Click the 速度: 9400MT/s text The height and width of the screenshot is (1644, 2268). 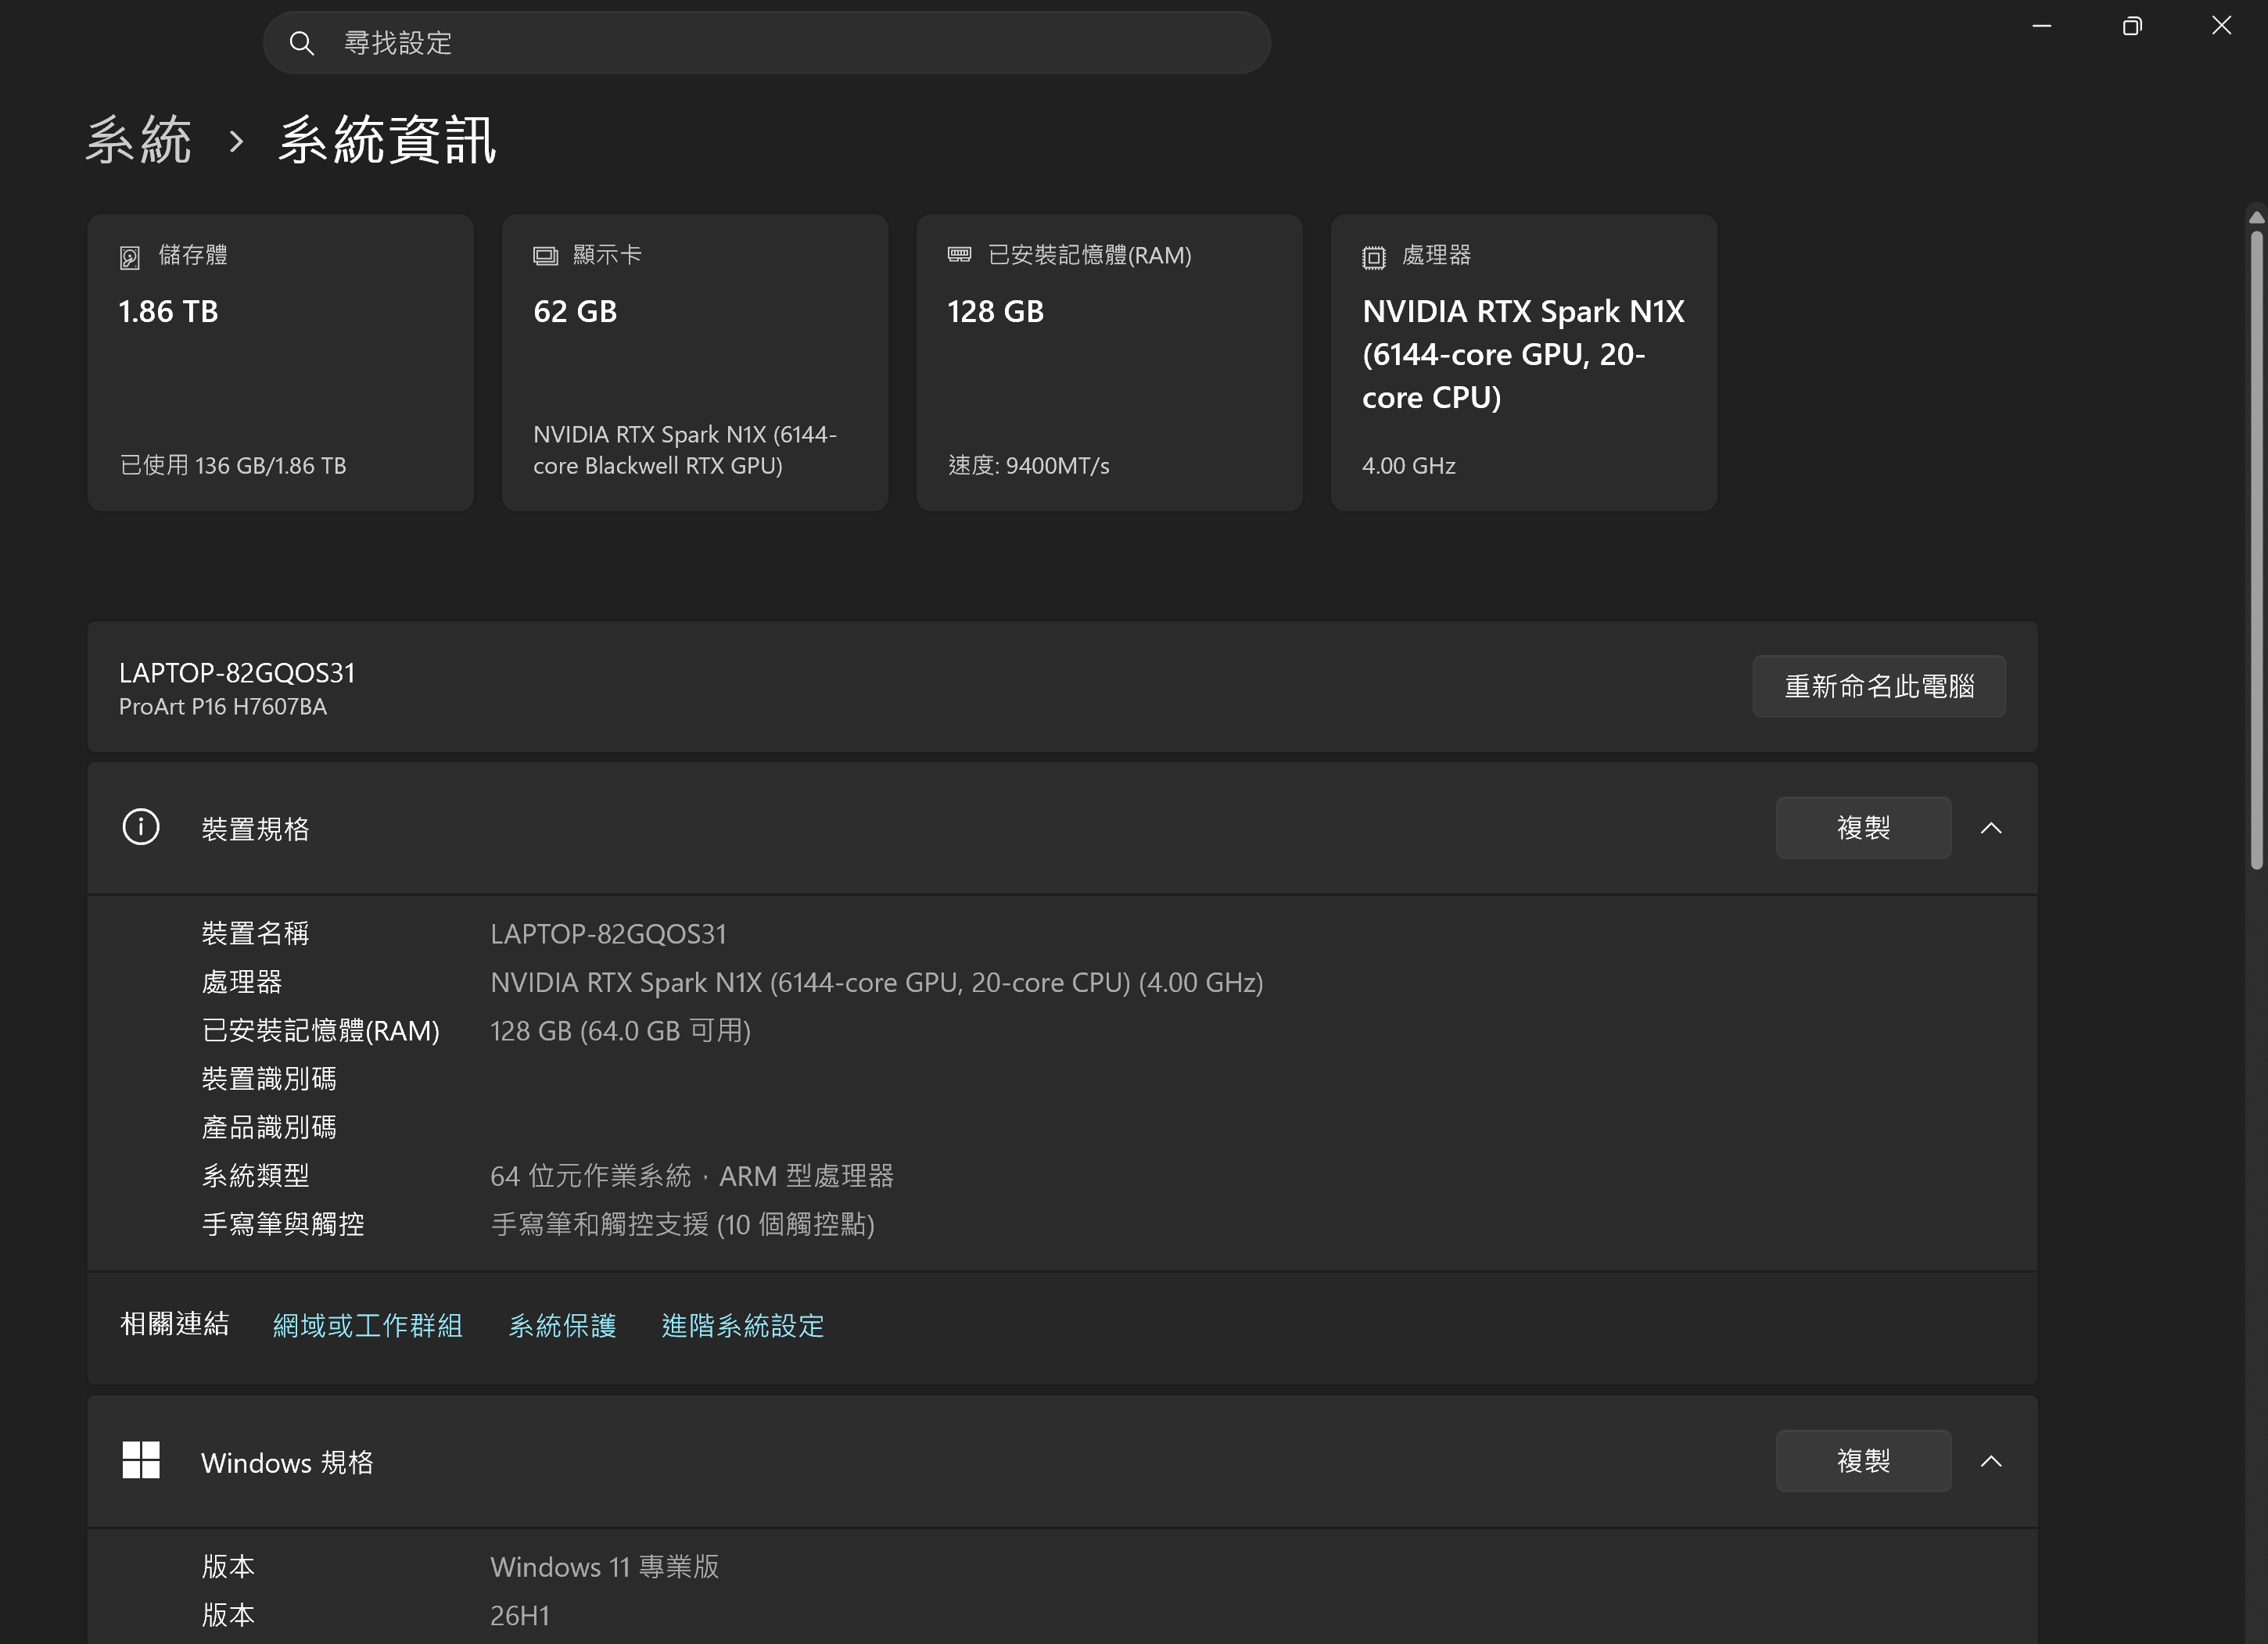pos(1029,466)
